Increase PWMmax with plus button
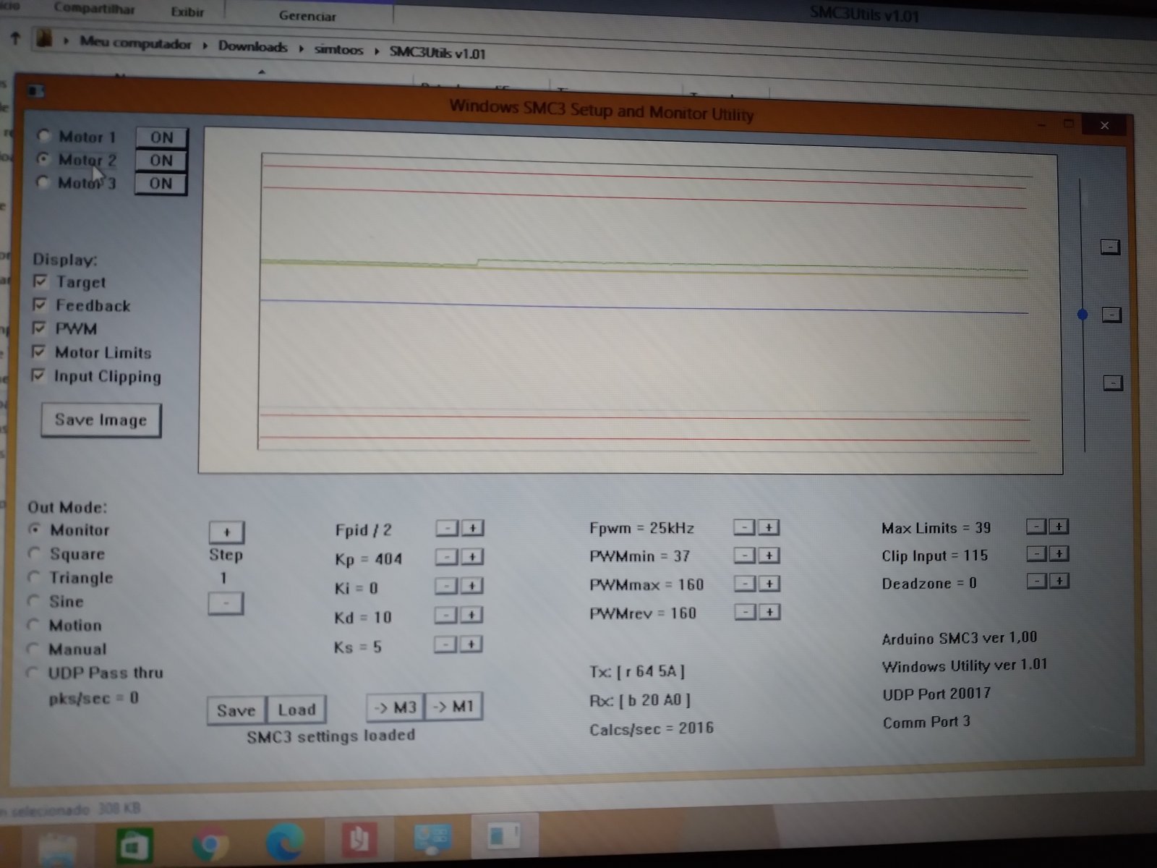This screenshot has width=1157, height=868. click(769, 584)
